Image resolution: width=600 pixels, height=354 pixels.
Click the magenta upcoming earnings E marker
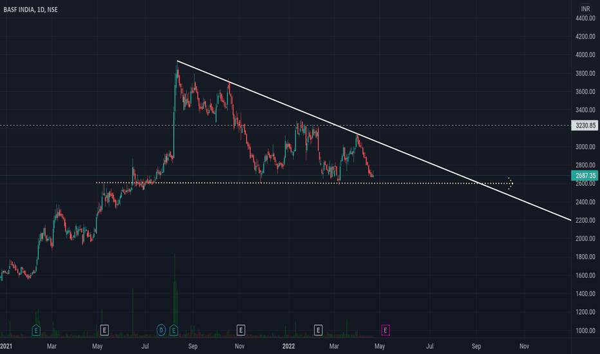pyautogui.click(x=386, y=330)
